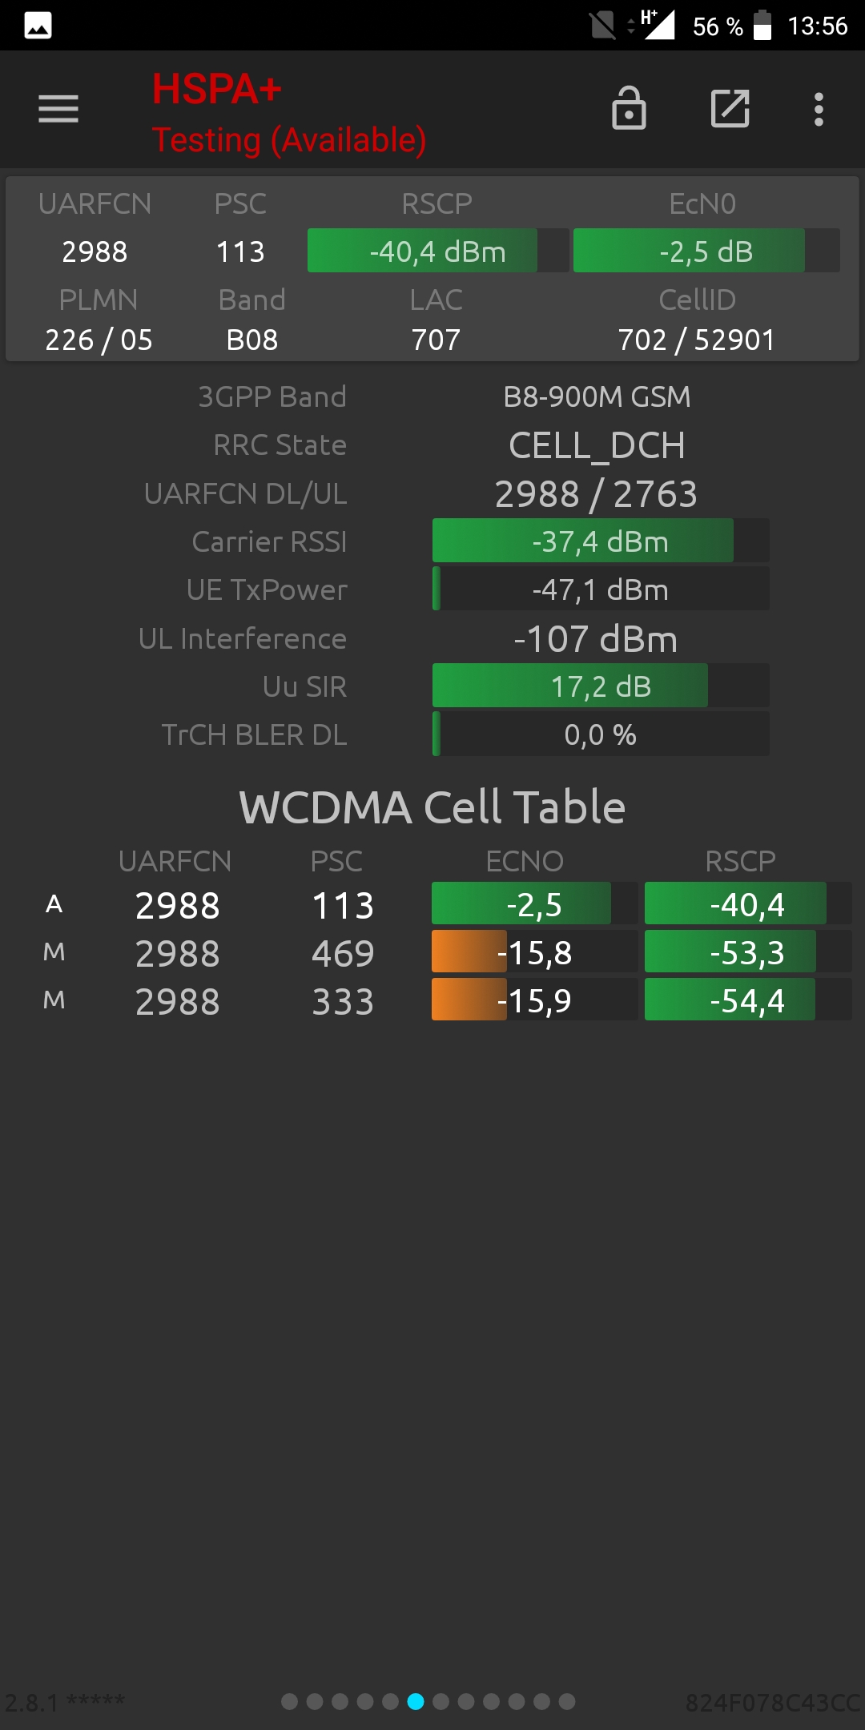The width and height of the screenshot is (865, 1730).
Task: Tap the picture notification icon in status bar
Action: click(38, 26)
